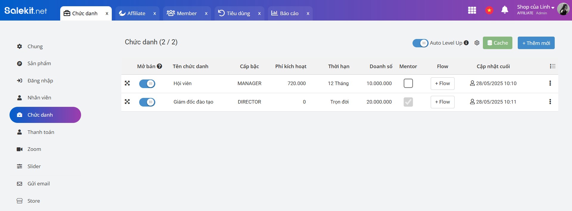Click the Hội viên title name
Image resolution: width=572 pixels, height=211 pixels.
click(x=182, y=83)
